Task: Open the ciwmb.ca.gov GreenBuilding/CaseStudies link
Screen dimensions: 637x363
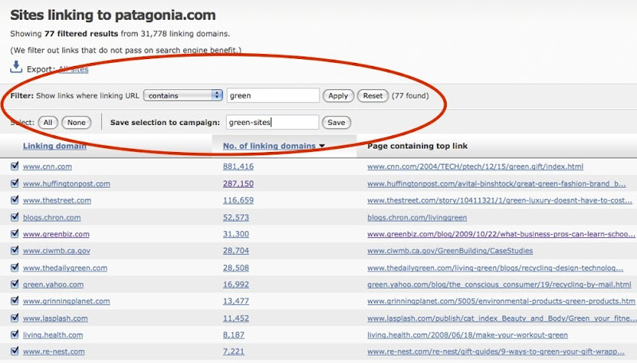Action: 450,251
